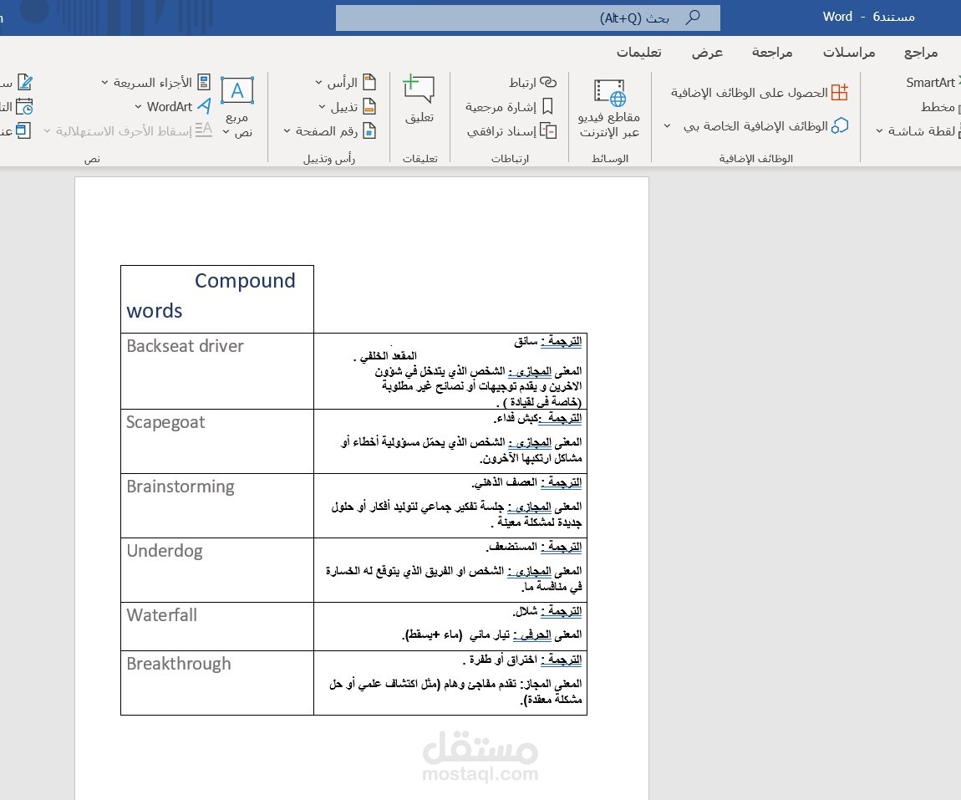The width and height of the screenshot is (961, 800).
Task: Click 'Breakthrough' table cell
Action: click(217, 683)
